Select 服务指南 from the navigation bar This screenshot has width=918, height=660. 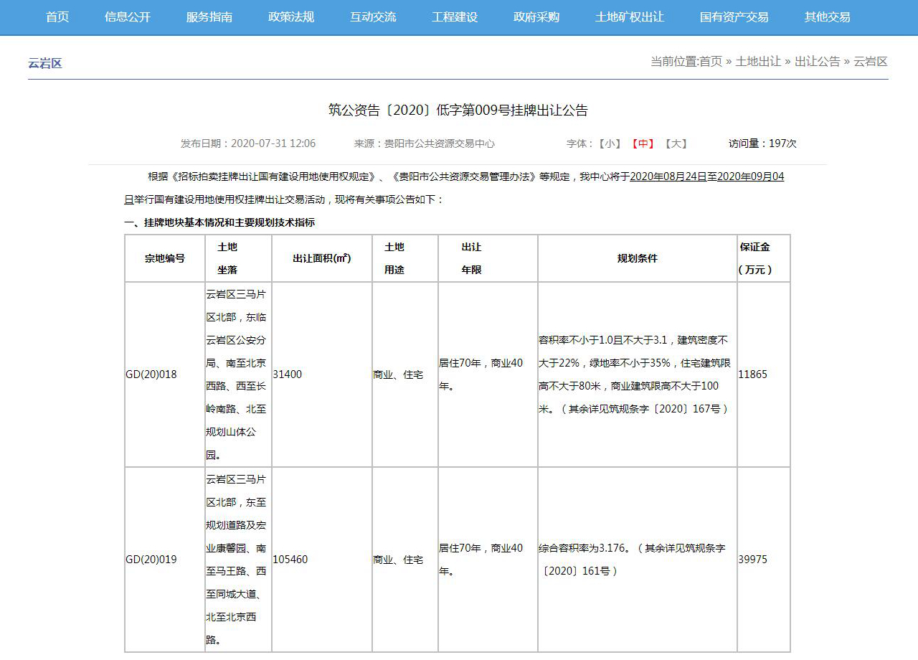pyautogui.click(x=209, y=17)
